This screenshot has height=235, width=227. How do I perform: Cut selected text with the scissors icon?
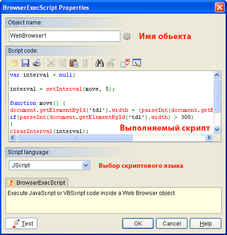pyautogui.click(x=51, y=63)
